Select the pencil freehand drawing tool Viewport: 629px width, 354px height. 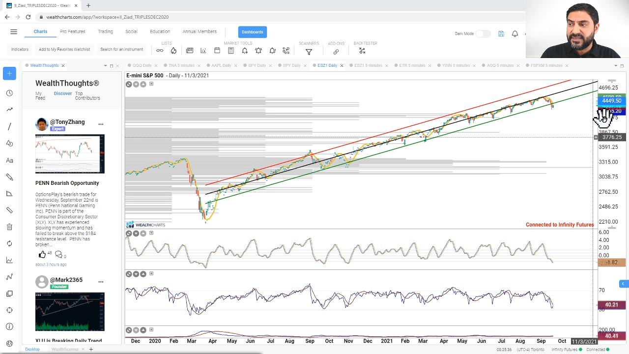tap(9, 177)
